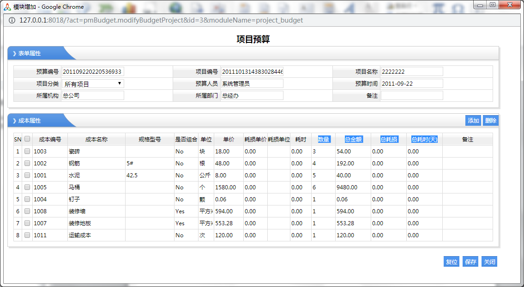Toggle the select-all checkbox in table header
The height and width of the screenshot is (287, 524).
click(x=27, y=139)
